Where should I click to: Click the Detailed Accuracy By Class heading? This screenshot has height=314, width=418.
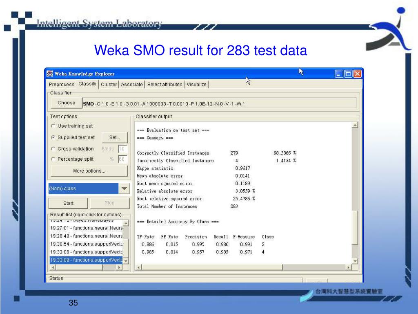coord(178,222)
